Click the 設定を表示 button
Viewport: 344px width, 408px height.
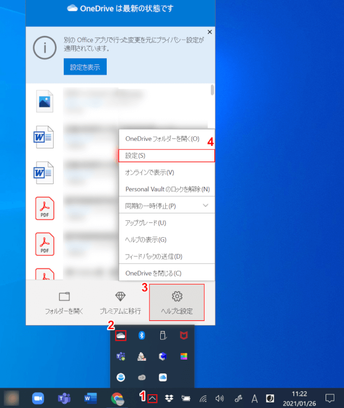(85, 67)
